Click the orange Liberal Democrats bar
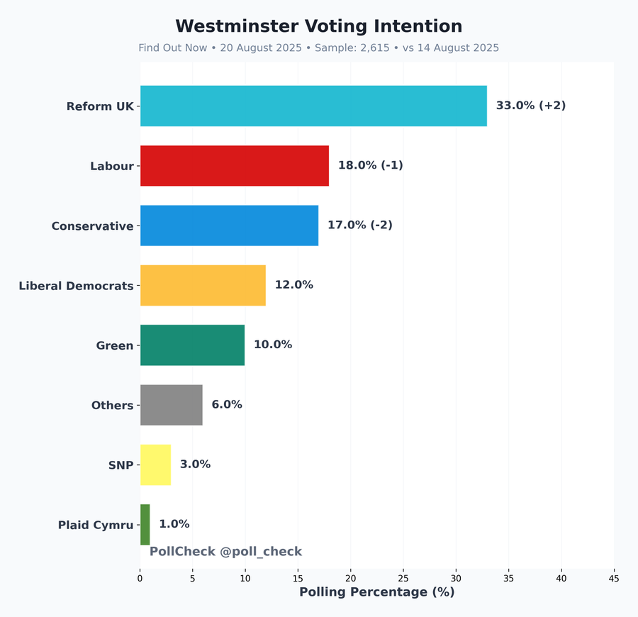 coord(203,285)
